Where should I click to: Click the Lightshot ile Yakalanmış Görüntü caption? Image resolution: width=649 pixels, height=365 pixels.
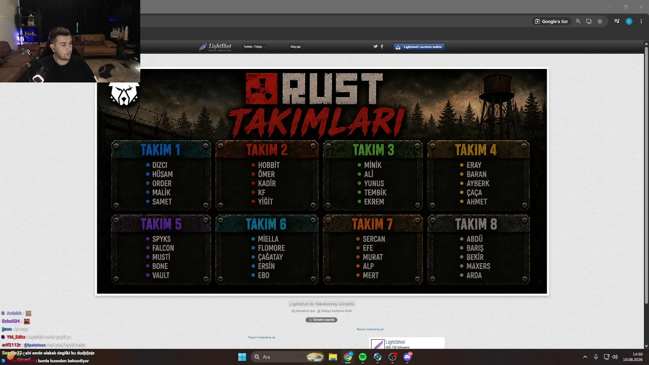click(x=321, y=304)
